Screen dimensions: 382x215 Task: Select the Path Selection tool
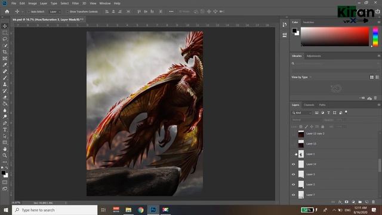(5, 136)
